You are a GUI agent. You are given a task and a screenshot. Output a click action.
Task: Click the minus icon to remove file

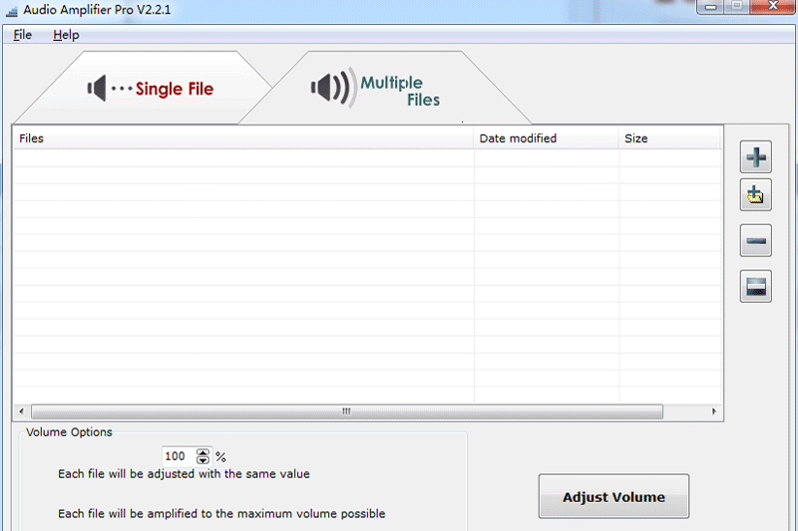(756, 241)
